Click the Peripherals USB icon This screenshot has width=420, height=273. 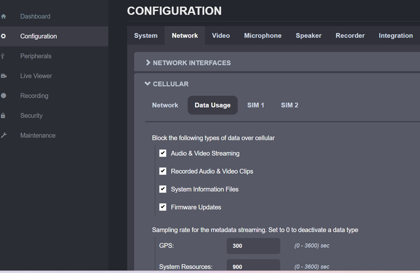tap(4, 56)
